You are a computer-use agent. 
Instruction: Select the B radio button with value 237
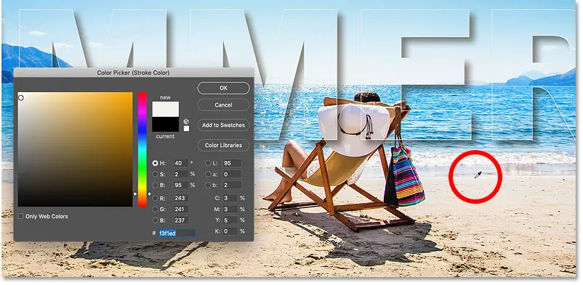(155, 220)
